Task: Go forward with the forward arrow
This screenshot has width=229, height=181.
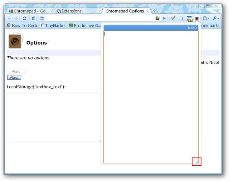Action: click(x=16, y=18)
